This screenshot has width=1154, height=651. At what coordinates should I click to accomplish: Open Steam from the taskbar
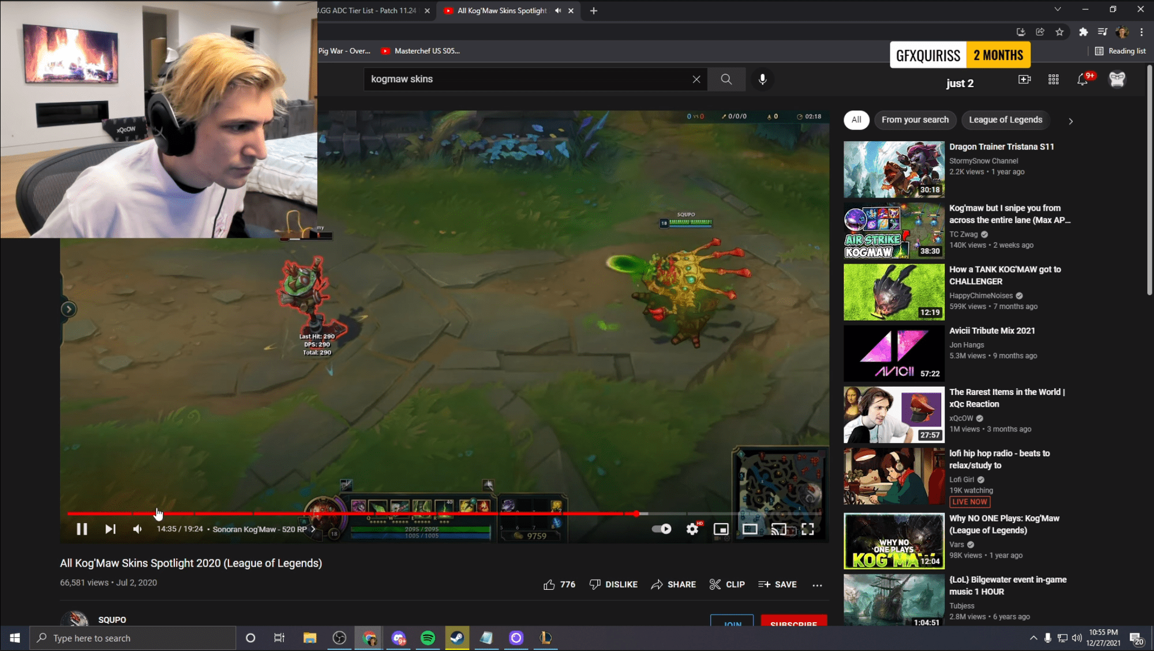click(457, 638)
